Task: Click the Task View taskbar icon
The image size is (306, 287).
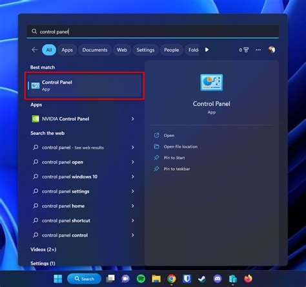Action: point(110,279)
